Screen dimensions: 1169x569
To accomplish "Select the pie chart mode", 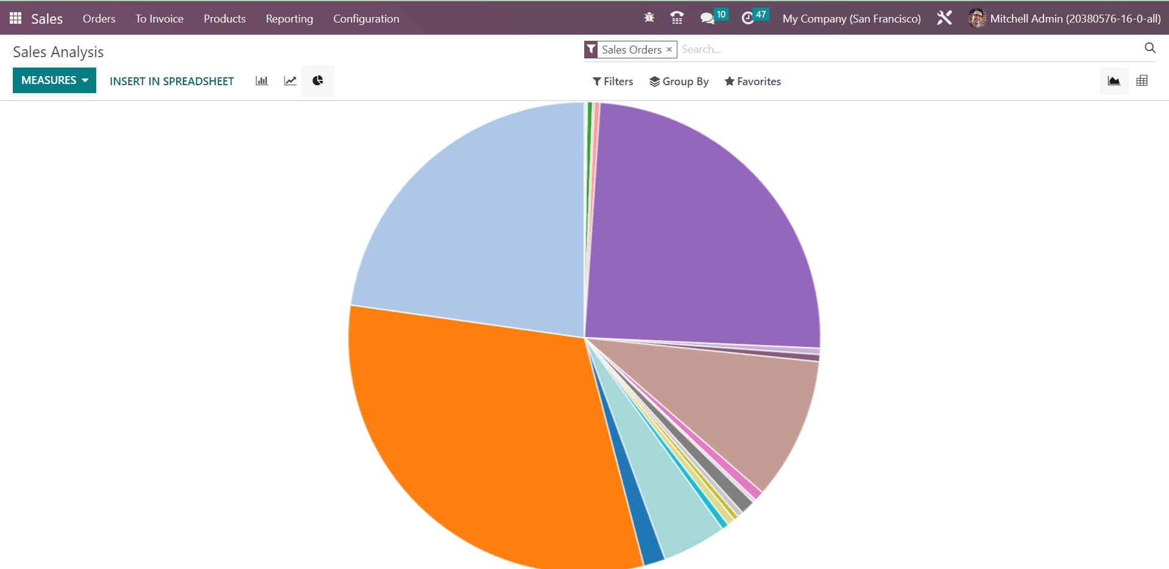I will (x=318, y=81).
